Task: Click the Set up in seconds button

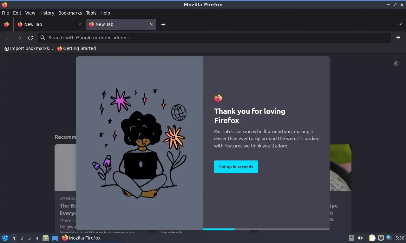Action: point(236,167)
